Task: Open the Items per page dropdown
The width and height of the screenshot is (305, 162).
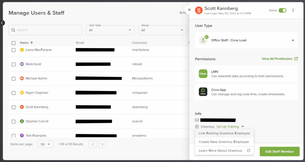Action: [46, 144]
